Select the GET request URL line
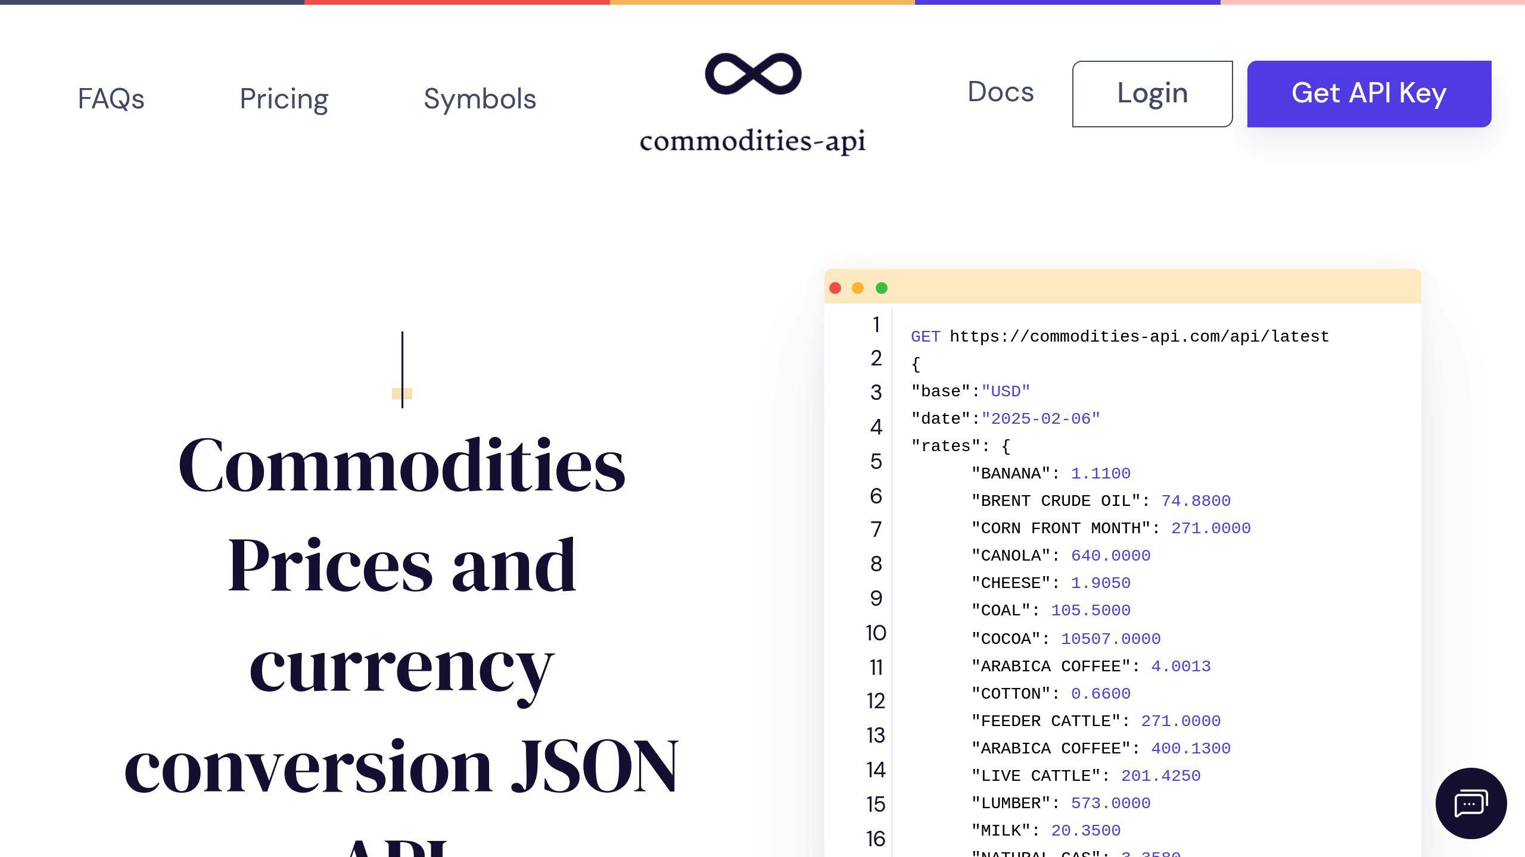1525x857 pixels. [x=1120, y=337]
